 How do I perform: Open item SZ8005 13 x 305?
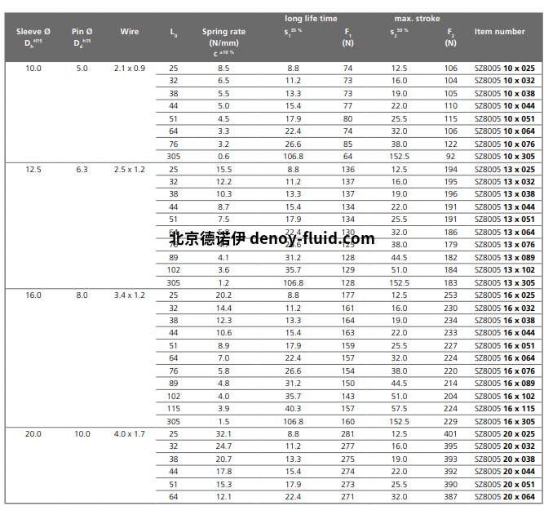(x=504, y=282)
